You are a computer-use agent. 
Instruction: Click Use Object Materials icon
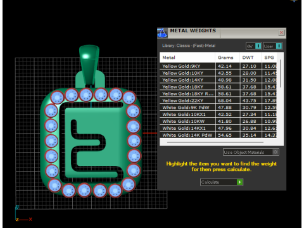pos(275,152)
